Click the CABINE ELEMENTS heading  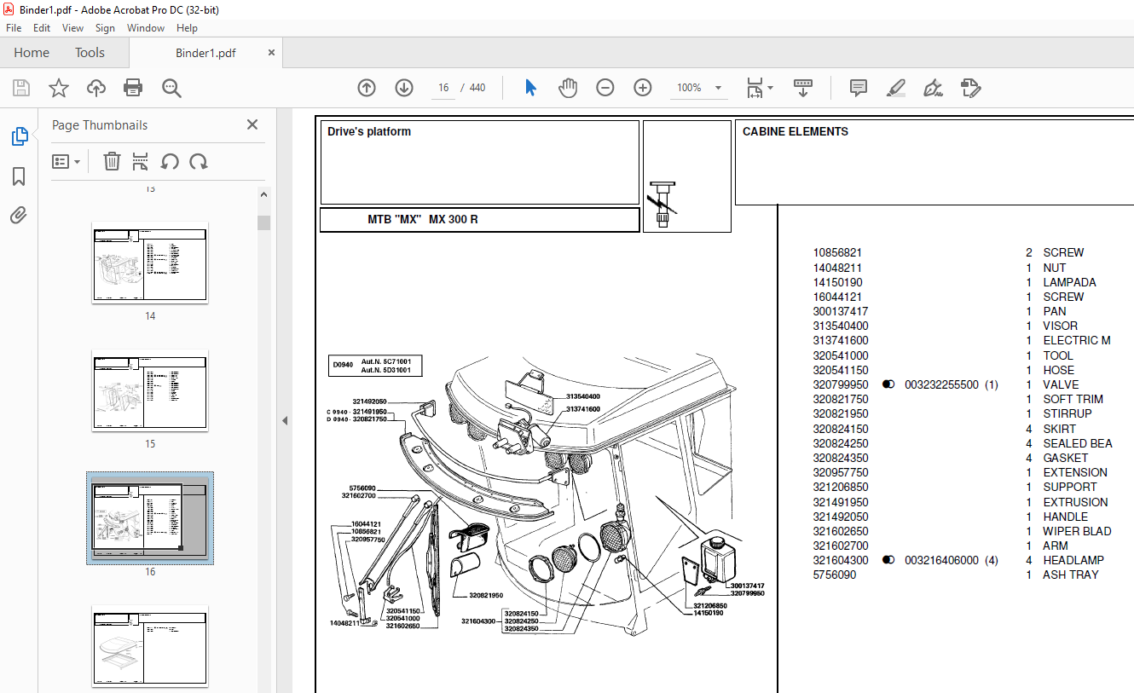coord(796,131)
